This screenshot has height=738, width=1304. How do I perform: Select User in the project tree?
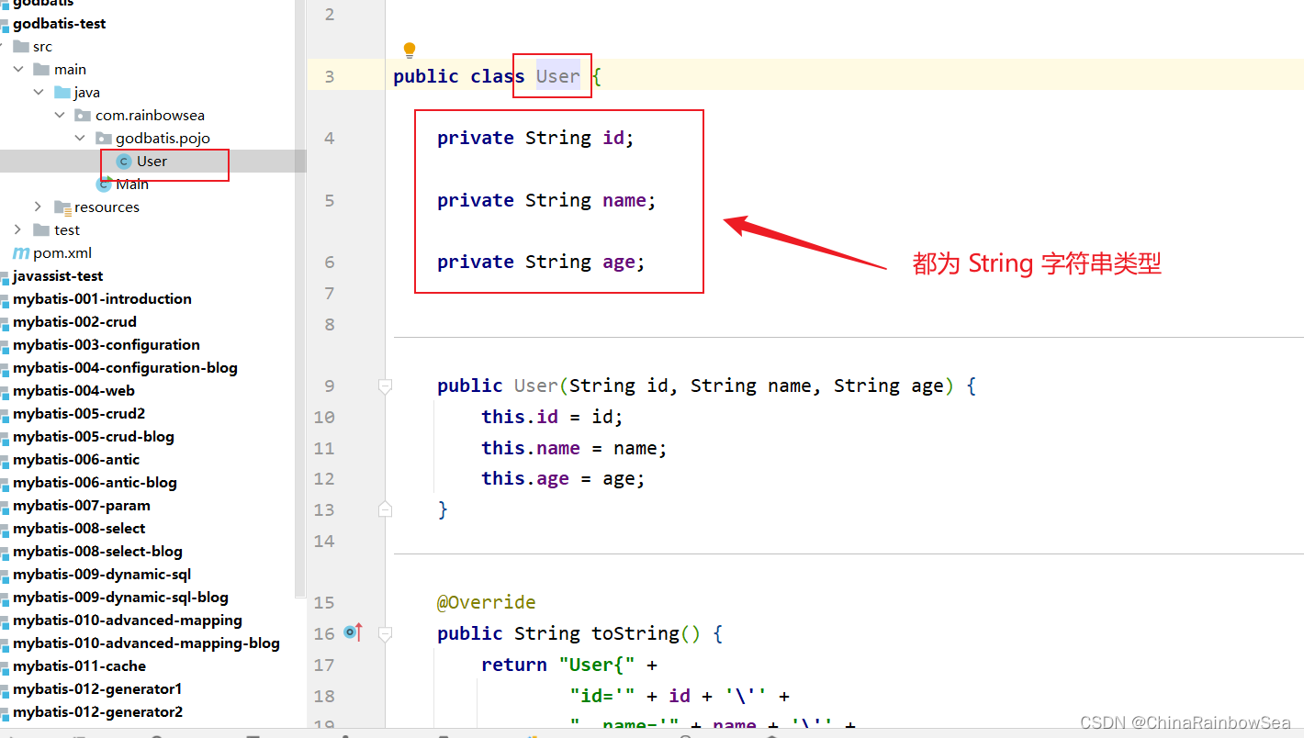click(x=153, y=161)
